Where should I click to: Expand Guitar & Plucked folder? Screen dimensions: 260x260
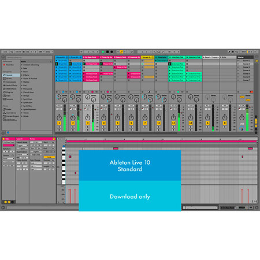[22, 79]
